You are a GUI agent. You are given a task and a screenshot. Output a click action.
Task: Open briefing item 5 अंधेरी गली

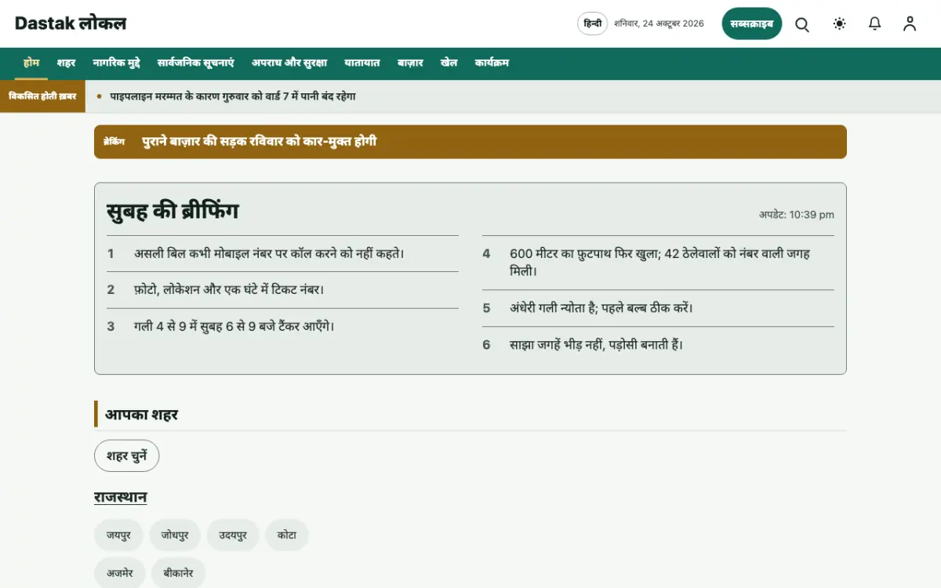[x=601, y=308]
